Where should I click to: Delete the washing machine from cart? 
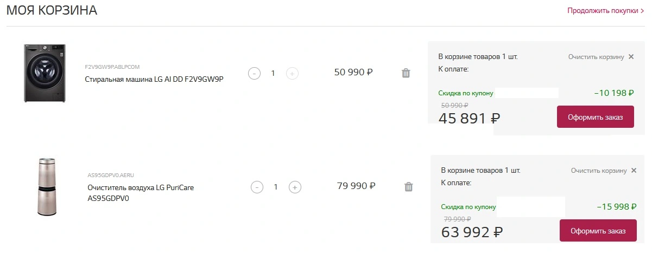click(406, 73)
